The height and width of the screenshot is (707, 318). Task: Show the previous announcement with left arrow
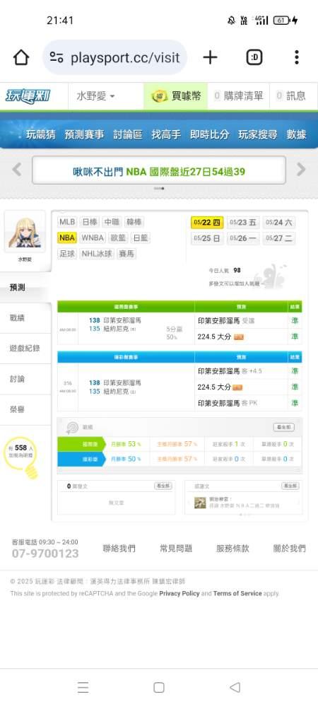click(x=17, y=170)
